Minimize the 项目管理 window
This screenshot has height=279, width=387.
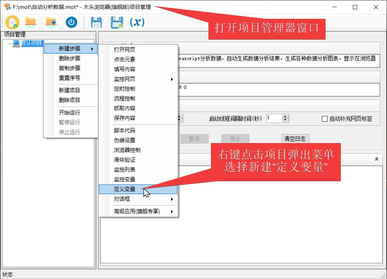[334, 7]
